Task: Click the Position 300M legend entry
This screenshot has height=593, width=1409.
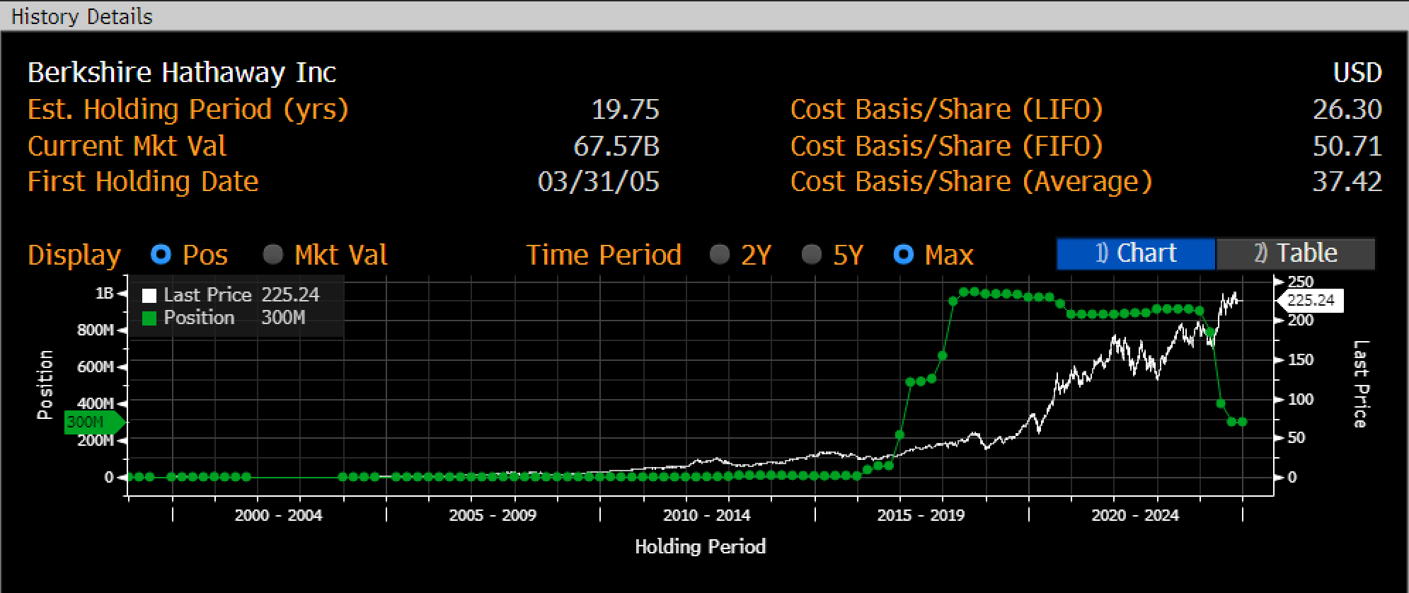Action: tap(224, 318)
